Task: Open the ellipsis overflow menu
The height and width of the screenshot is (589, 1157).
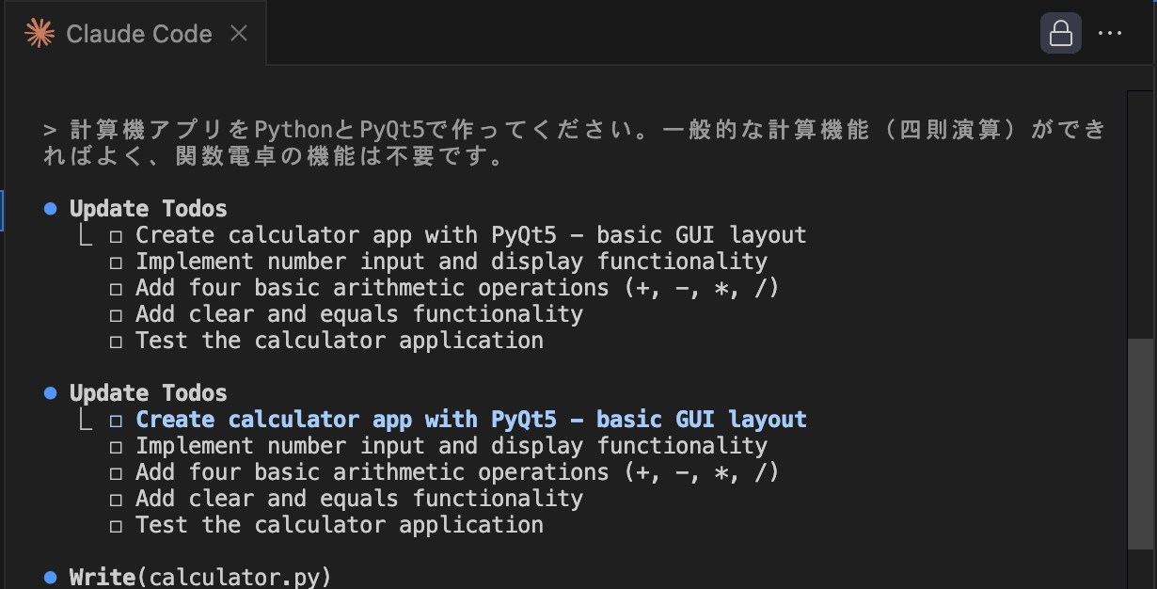Action: pos(1111,33)
